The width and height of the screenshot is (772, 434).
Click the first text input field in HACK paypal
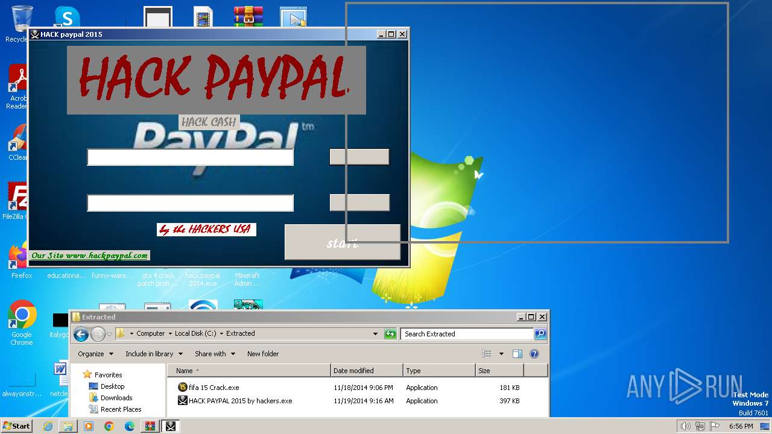tap(190, 157)
